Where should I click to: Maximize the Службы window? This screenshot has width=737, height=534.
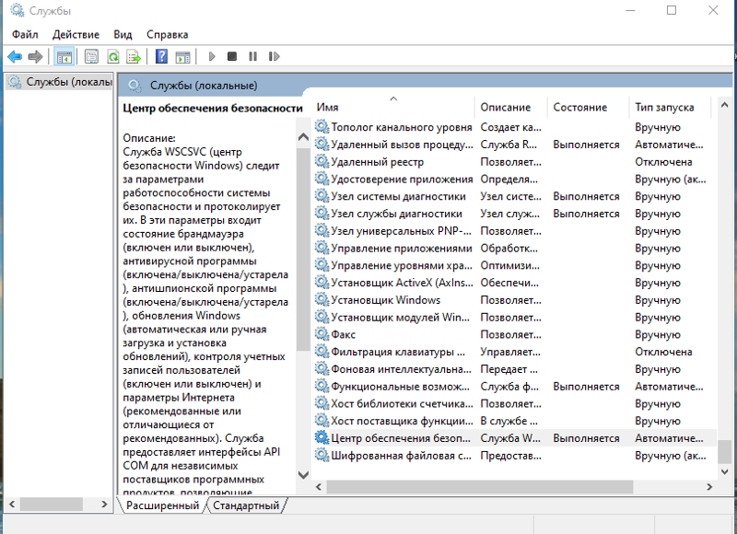[x=672, y=10]
